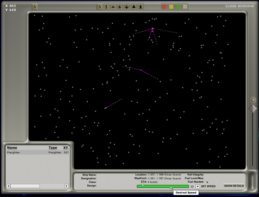Click left arrow of ship list scrollbar
The image size is (259, 197).
8,186
